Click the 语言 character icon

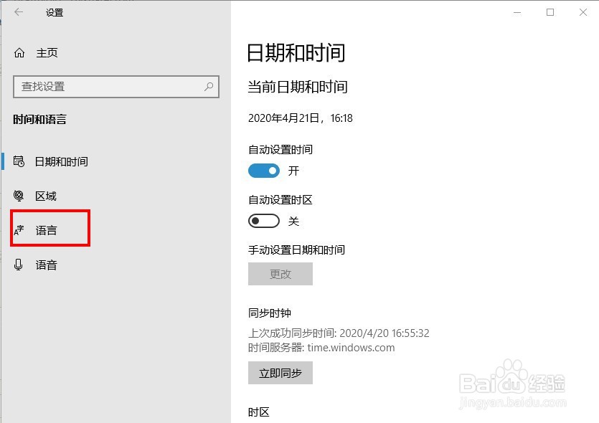point(19,230)
